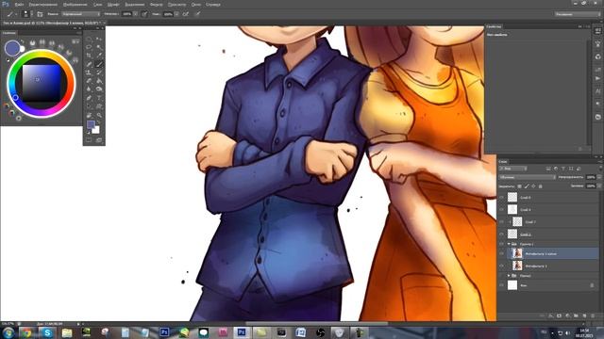The height and width of the screenshot is (339, 604).
Task: Select the Healing Brush tool
Action: 89,64
